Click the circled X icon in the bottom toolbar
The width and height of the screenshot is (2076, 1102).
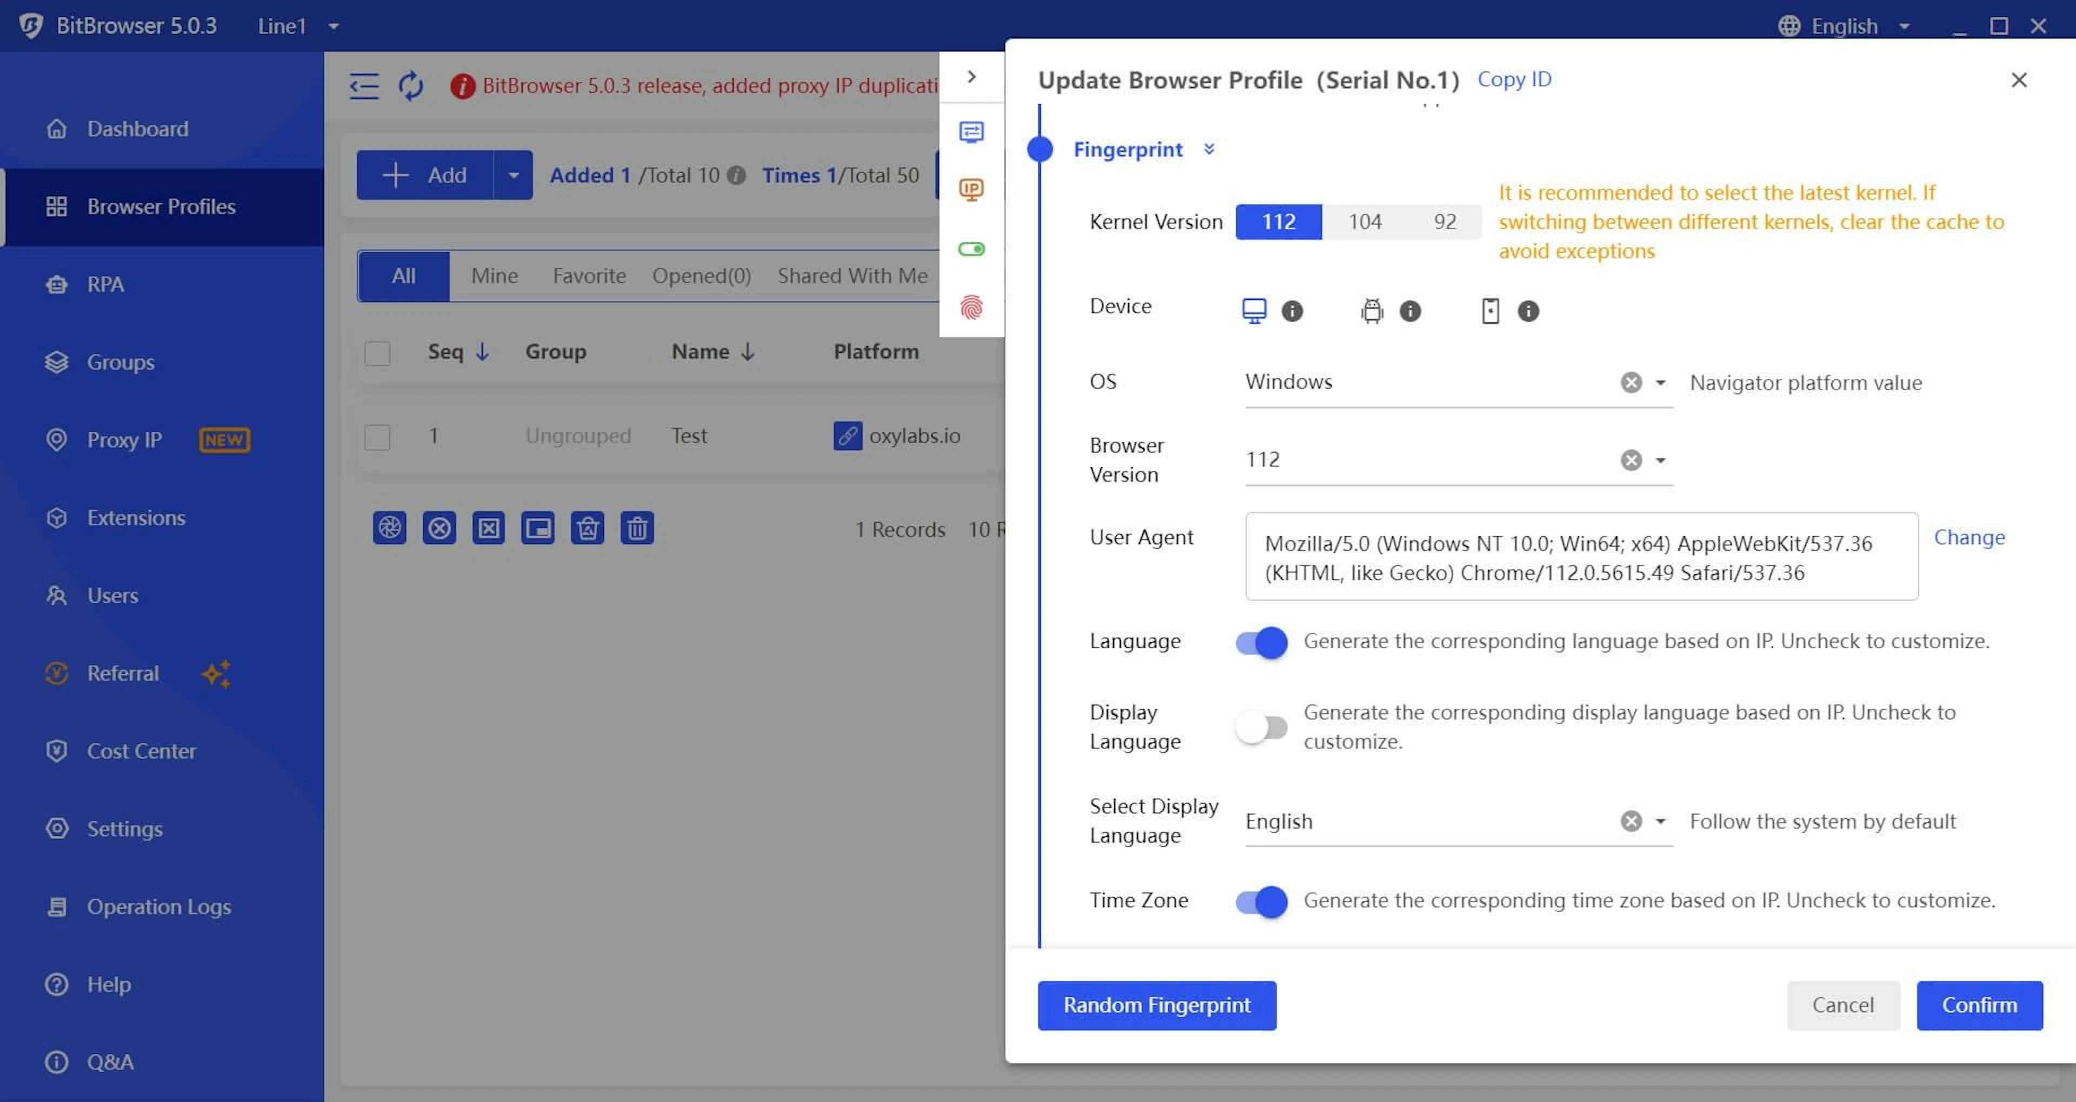(439, 528)
